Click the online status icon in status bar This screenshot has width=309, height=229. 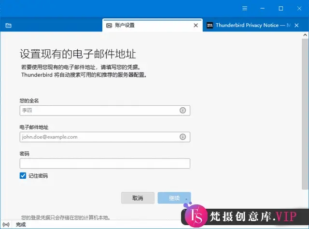point(6,225)
